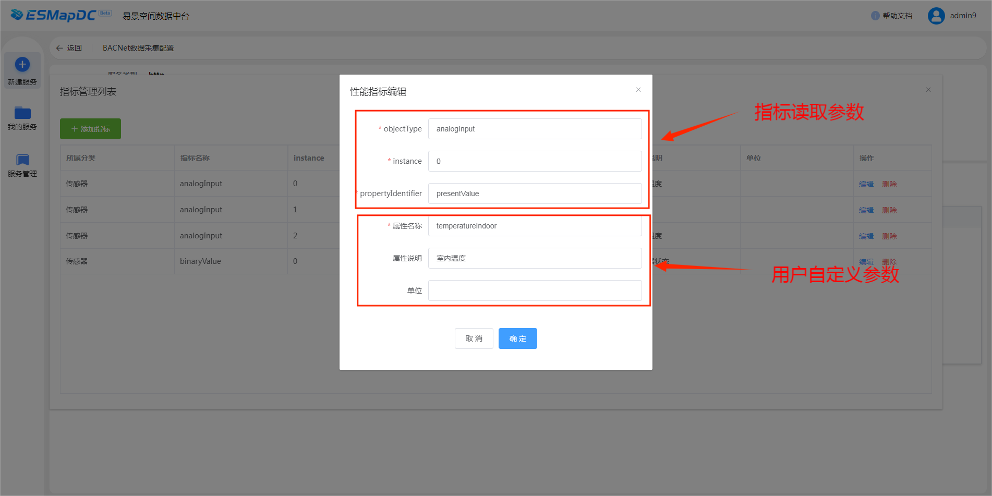
Task: Click My Services label in sidebar
Action: 22,127
